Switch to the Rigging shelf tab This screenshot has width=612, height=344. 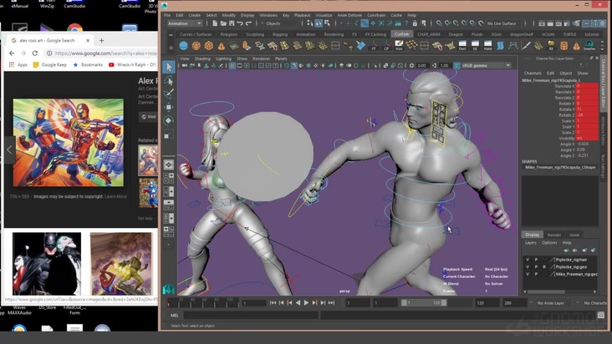280,34
